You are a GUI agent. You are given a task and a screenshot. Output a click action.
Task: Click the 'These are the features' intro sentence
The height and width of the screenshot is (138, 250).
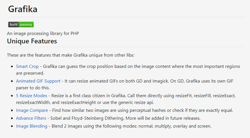tap(71, 55)
